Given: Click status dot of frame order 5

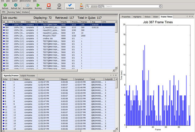Looking at the screenshot, I should click(x=4, y=93).
